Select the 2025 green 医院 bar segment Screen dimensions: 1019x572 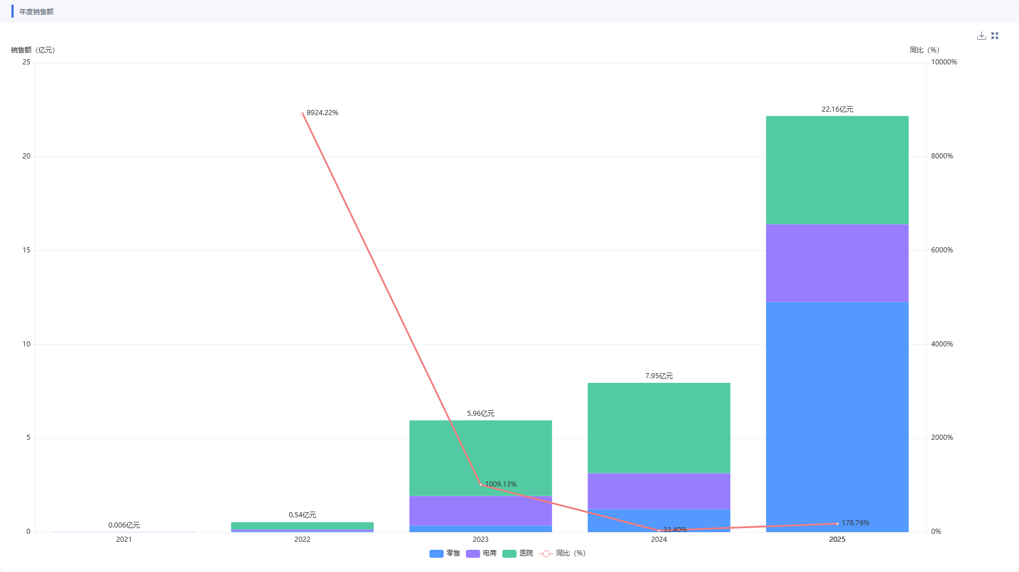837,170
